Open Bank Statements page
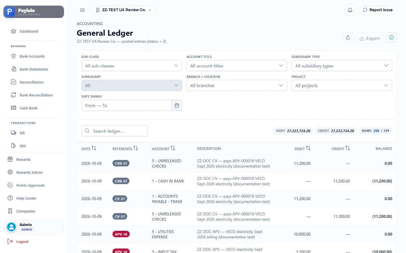Viewport: 406px width, 253px height. pos(29,69)
